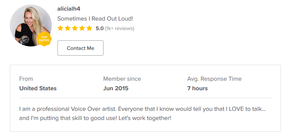Screen dimensions: 287x139
Task: Click the second rating star
Action: (x=67, y=28)
